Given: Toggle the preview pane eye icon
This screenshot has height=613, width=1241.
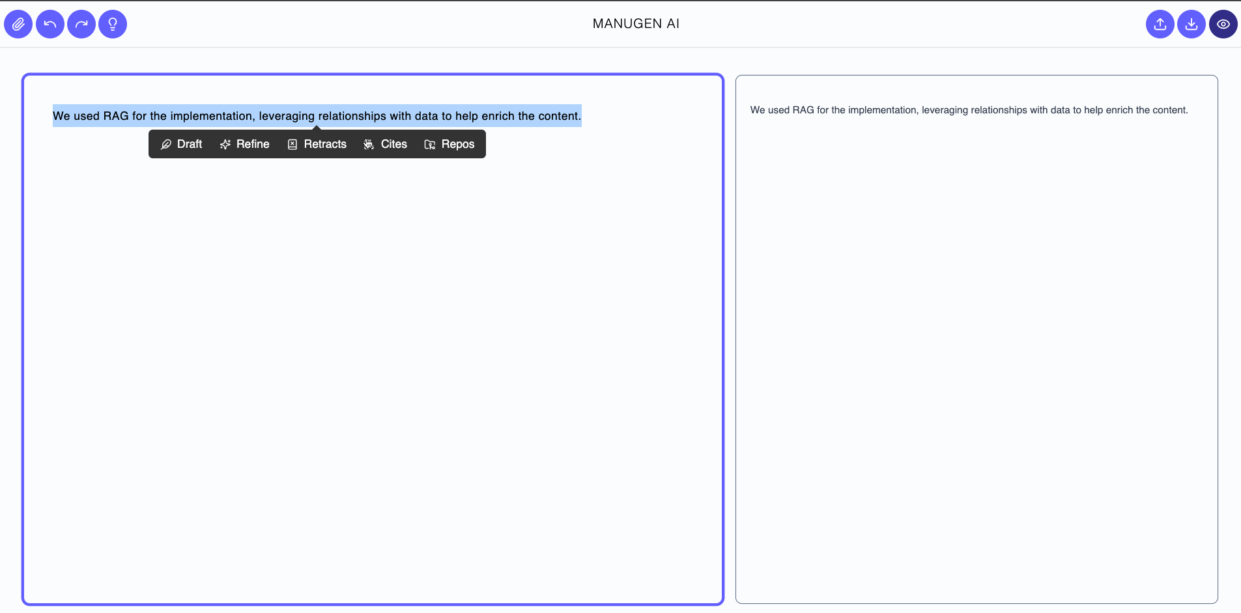Looking at the screenshot, I should click(x=1223, y=24).
